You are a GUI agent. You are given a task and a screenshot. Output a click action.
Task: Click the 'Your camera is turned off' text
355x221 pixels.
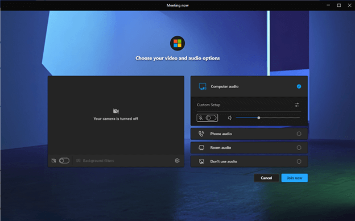pyautogui.click(x=115, y=119)
